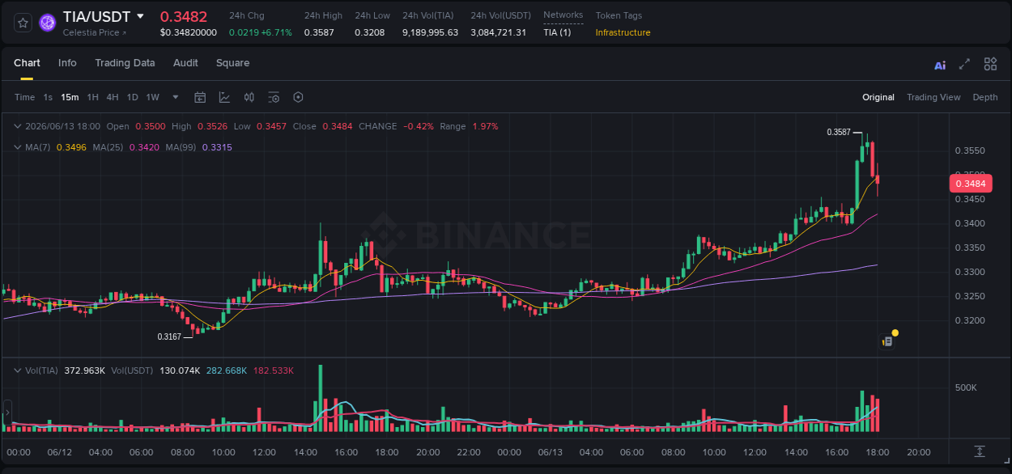
Task: Click the yellow dot marker near 18:00
Action: click(895, 332)
